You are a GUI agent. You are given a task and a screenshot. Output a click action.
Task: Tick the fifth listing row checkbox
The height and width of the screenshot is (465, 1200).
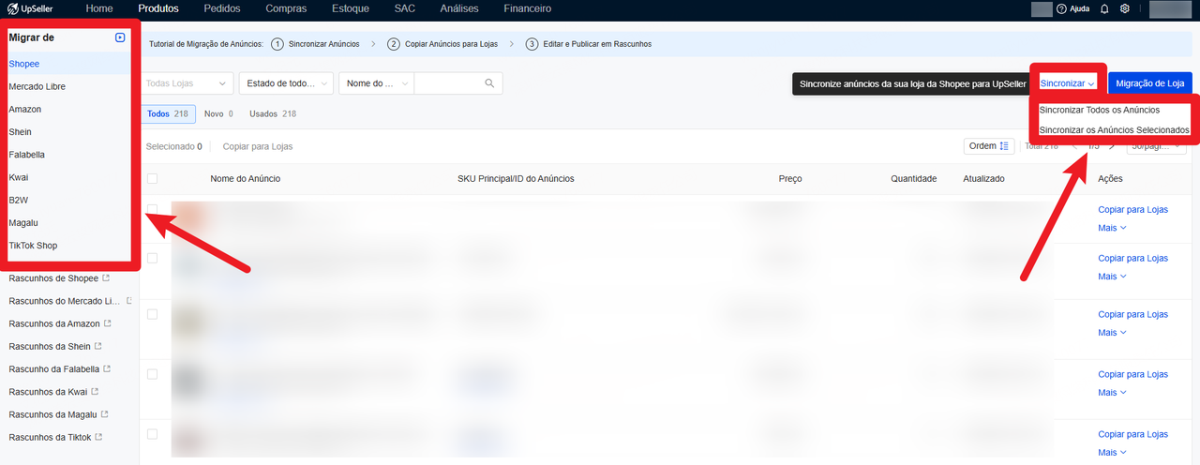pos(152,434)
